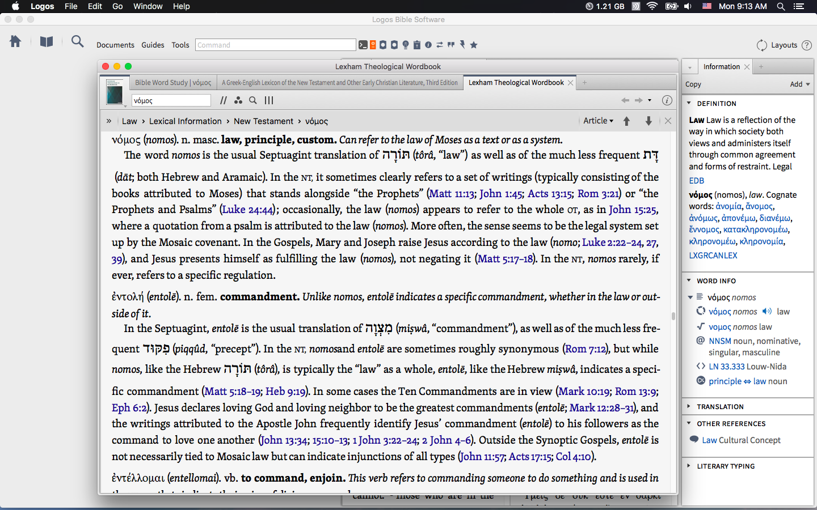Click the lightbulb shortcut icon
This screenshot has width=817, height=510.
pyautogui.click(x=406, y=45)
